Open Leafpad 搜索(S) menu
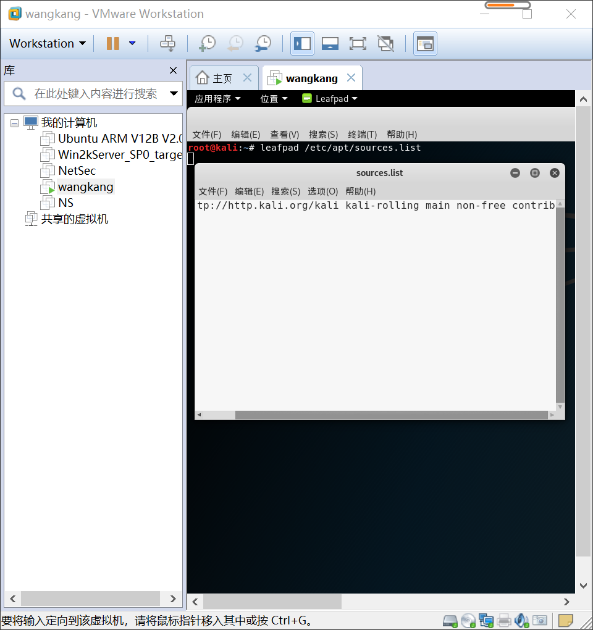 [x=285, y=191]
